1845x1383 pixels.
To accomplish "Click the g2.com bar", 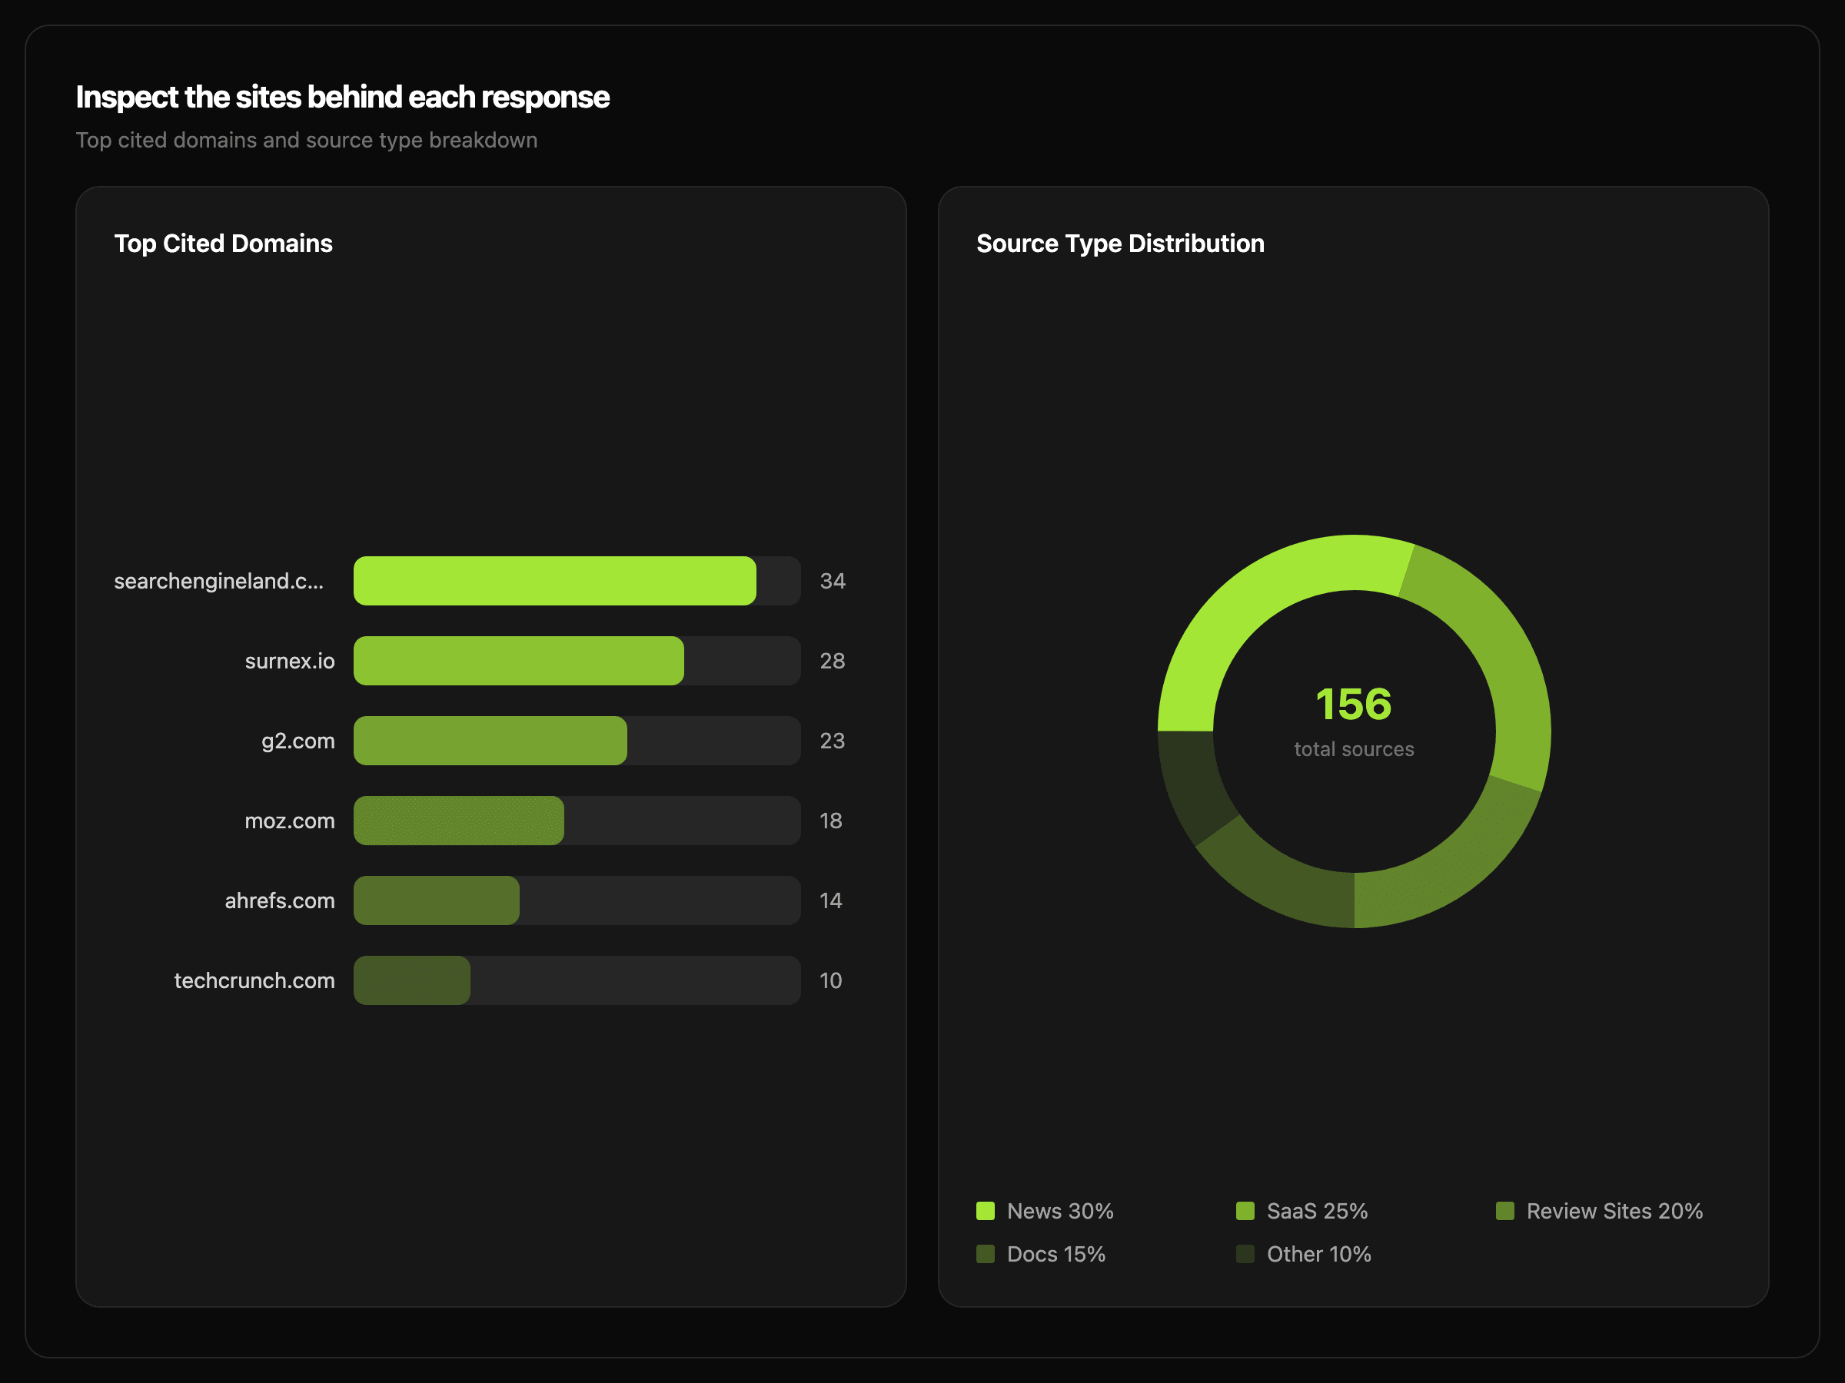I will (x=490, y=741).
